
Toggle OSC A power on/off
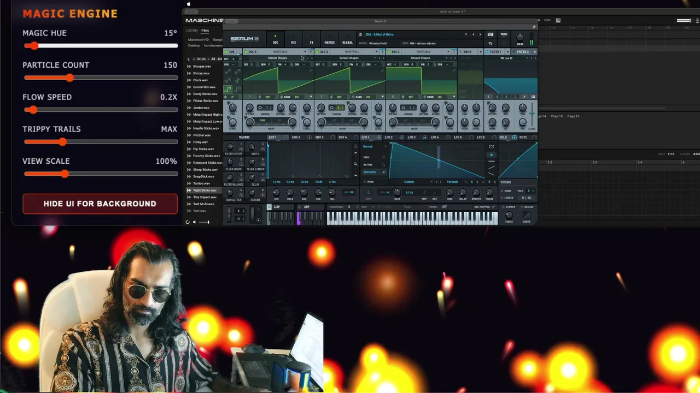tap(247, 52)
